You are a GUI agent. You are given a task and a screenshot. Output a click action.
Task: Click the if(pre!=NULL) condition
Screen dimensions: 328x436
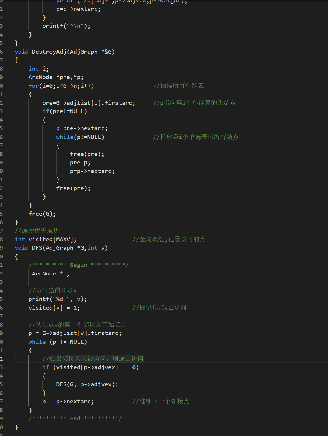click(65, 111)
